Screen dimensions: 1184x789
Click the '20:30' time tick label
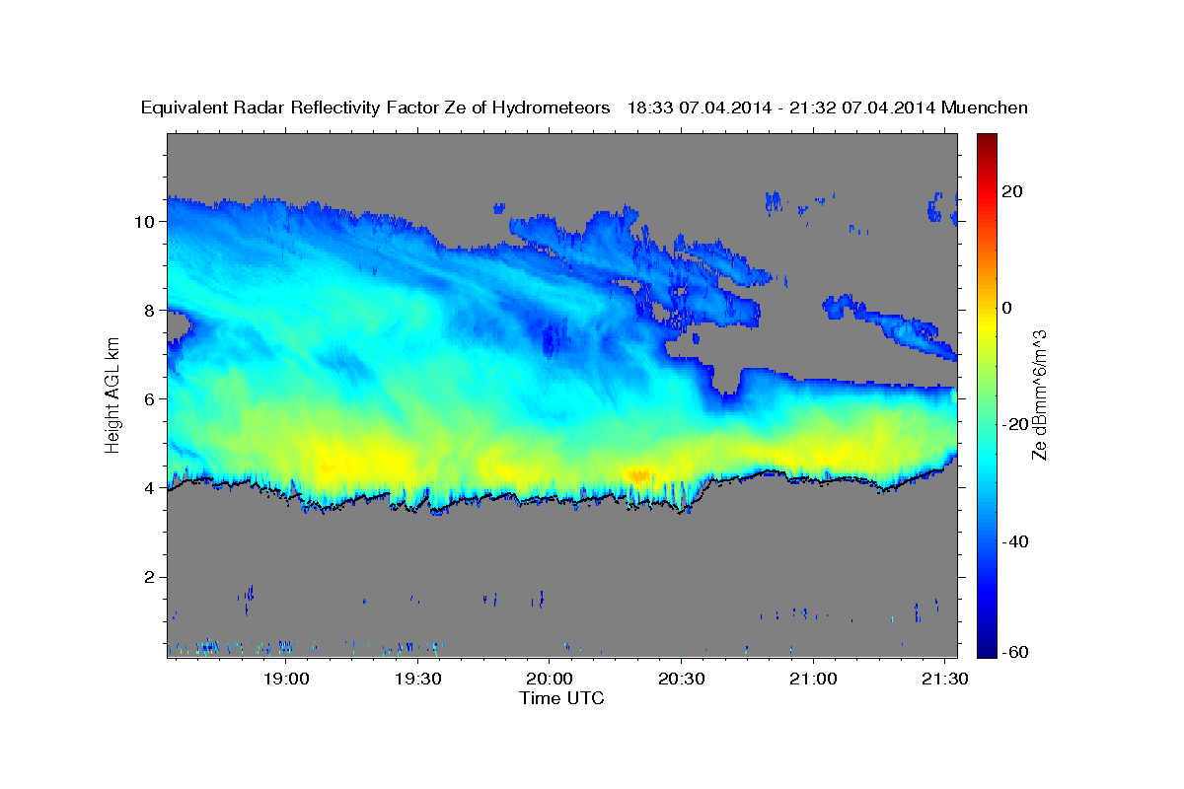click(x=681, y=680)
